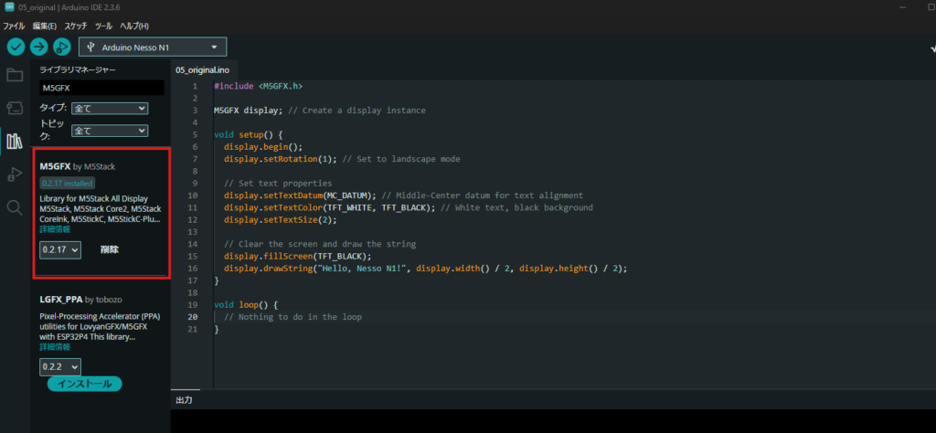Open the Debug panel in sidebar
This screenshot has width=936, height=433.
(15, 174)
